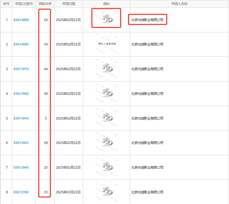Click the 国际分类 column header

pyautogui.click(x=45, y=4)
